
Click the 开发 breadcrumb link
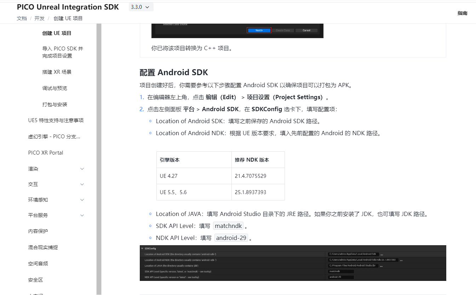[x=39, y=18]
